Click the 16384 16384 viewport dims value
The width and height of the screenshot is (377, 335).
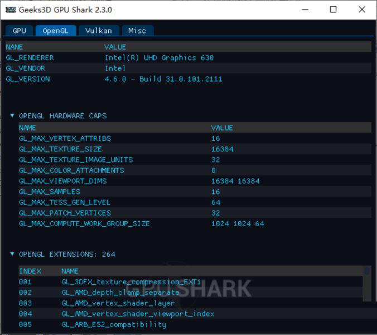pos(235,181)
